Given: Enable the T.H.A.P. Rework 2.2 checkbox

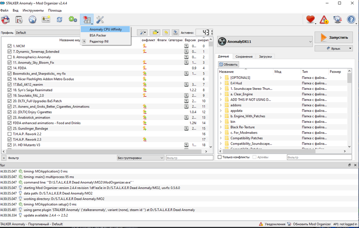Looking at the screenshot, I should pyautogui.click(x=10, y=134).
